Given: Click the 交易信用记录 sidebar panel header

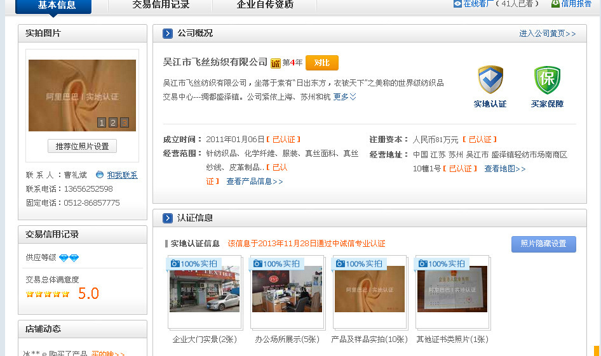Looking at the screenshot, I should (x=83, y=234).
